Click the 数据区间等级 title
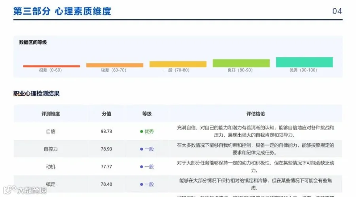The image size is (356, 197). 33,42
